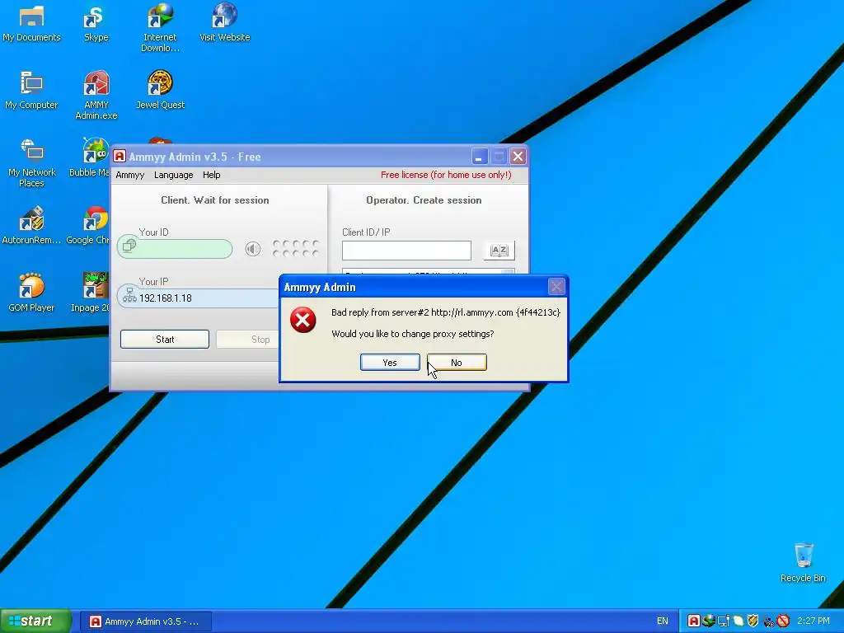
Task: Select the GOM Player desktop shortcut
Action: 31,293
